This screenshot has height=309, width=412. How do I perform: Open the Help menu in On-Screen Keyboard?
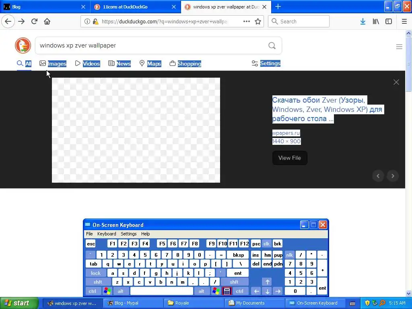pos(145,234)
